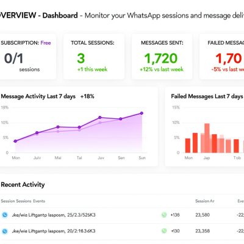Click the -5% vs last week label
The image size is (244, 244).
[x=228, y=70]
